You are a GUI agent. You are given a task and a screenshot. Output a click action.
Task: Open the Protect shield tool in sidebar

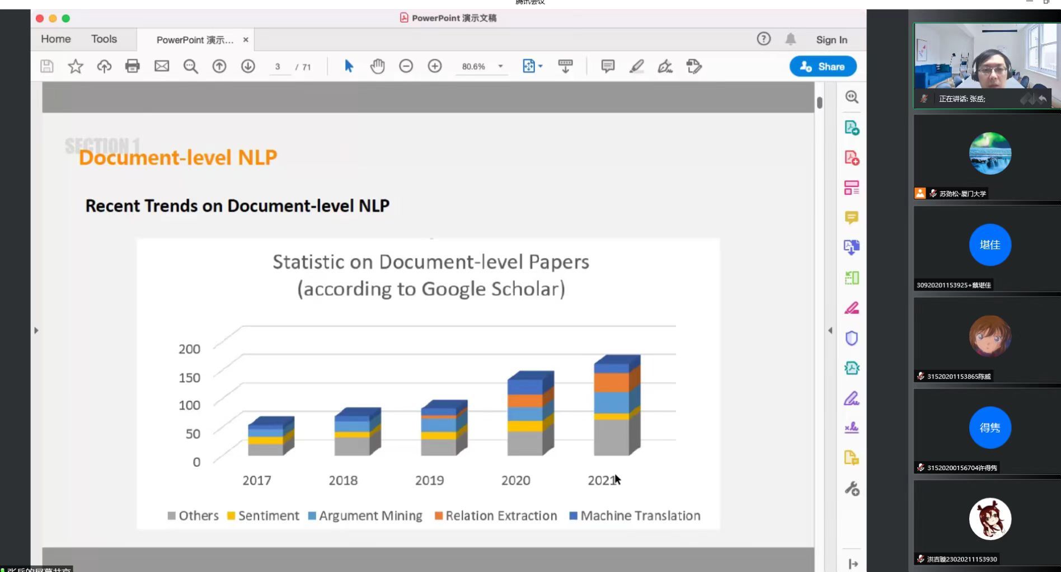point(851,338)
